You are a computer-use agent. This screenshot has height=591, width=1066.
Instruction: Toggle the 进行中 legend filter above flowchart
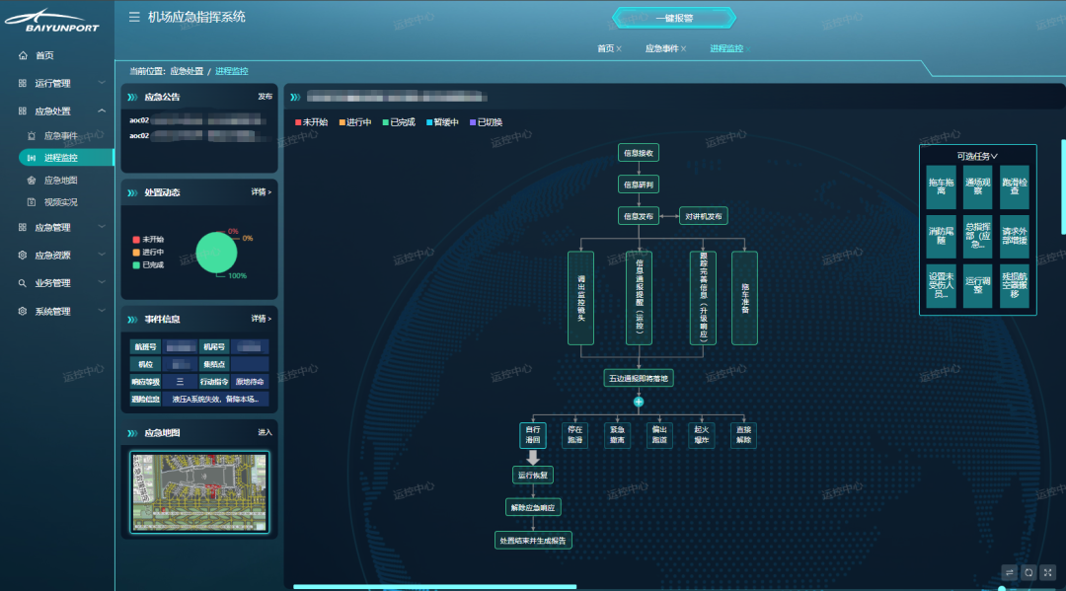[355, 122]
